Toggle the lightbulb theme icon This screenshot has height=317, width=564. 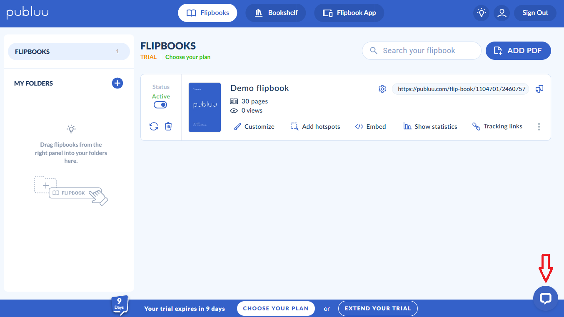482,13
